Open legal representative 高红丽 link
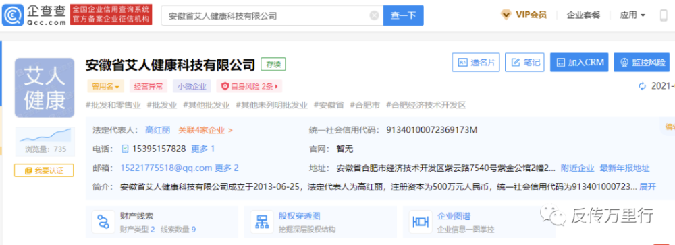The image size is (675, 245). [x=157, y=130]
